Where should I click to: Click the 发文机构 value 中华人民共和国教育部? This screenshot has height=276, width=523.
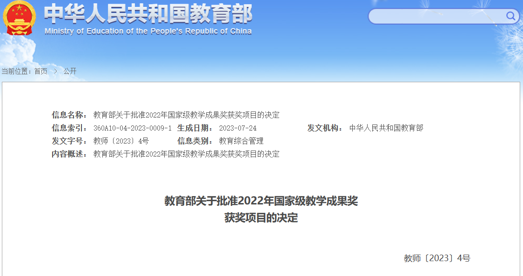386,128
